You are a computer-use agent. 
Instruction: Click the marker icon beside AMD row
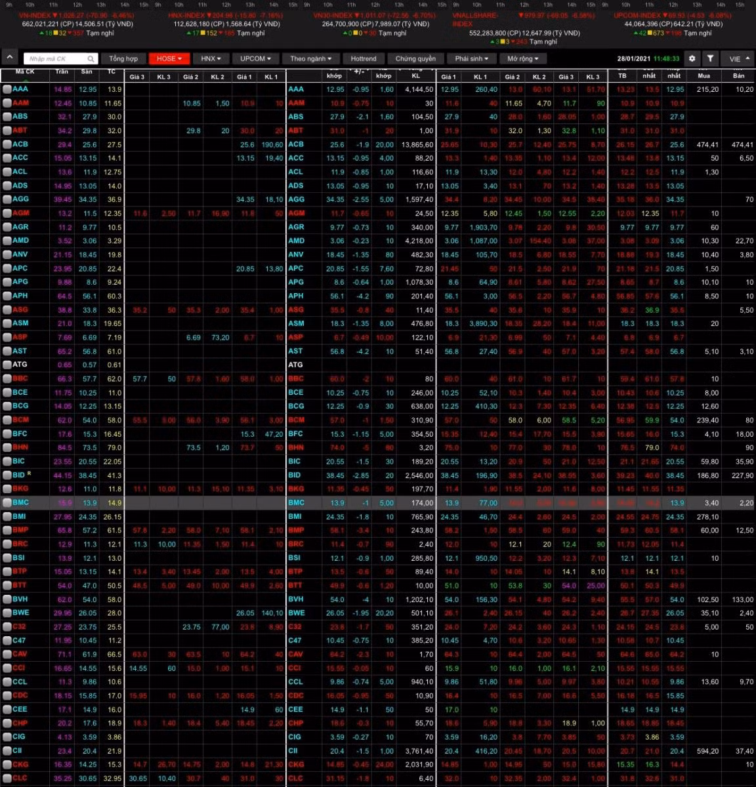tap(7, 241)
